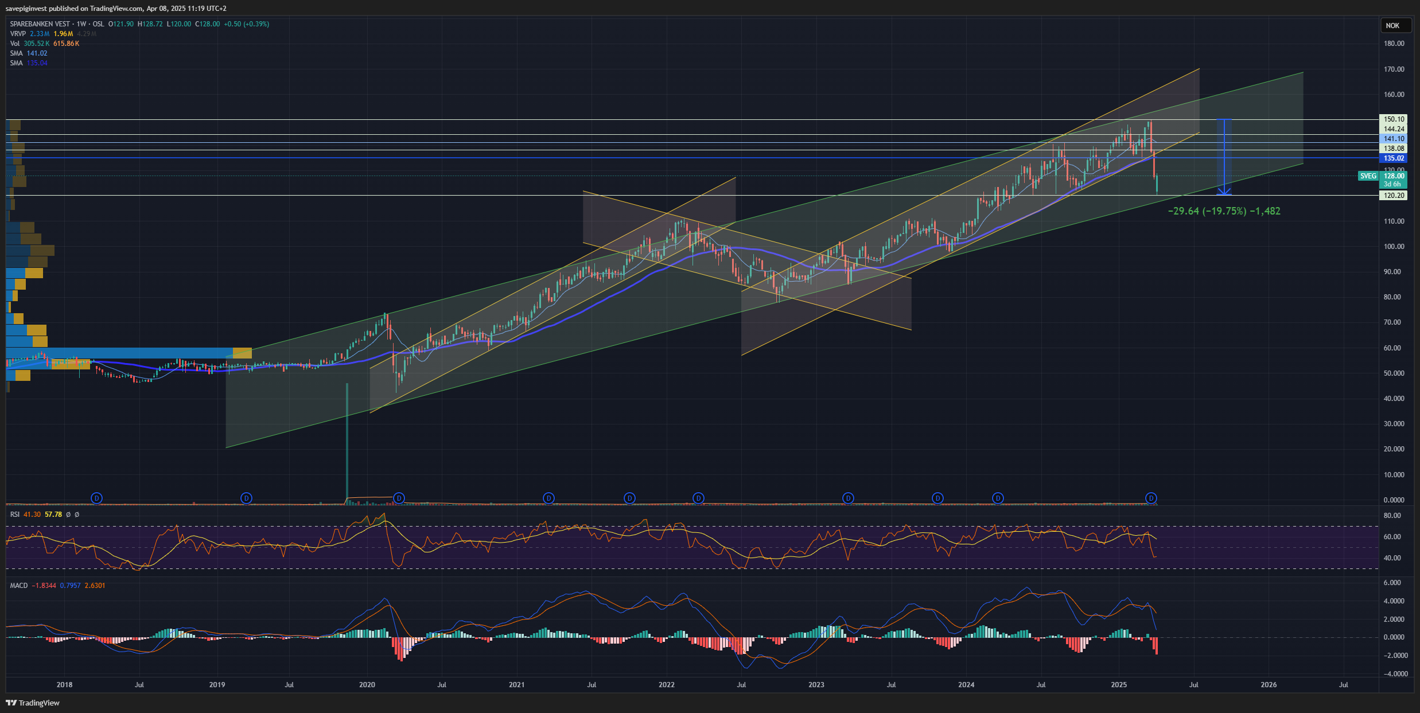Click the 2020 label on time axis
The height and width of the screenshot is (713, 1420).
click(x=367, y=685)
